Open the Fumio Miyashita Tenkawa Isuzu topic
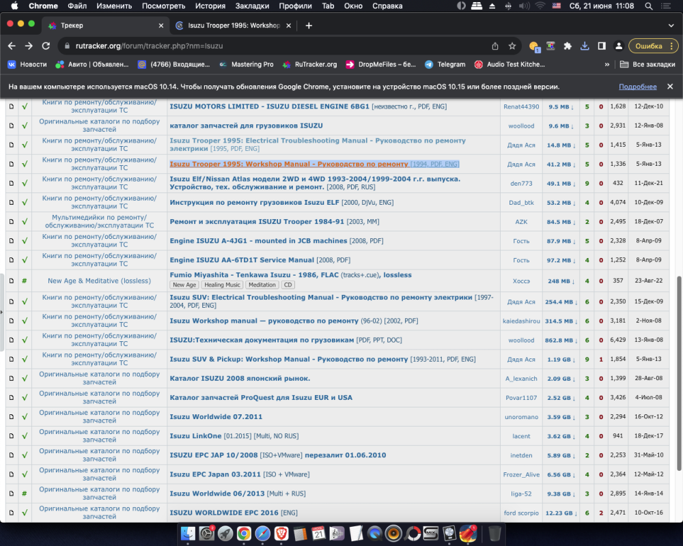 point(290,275)
